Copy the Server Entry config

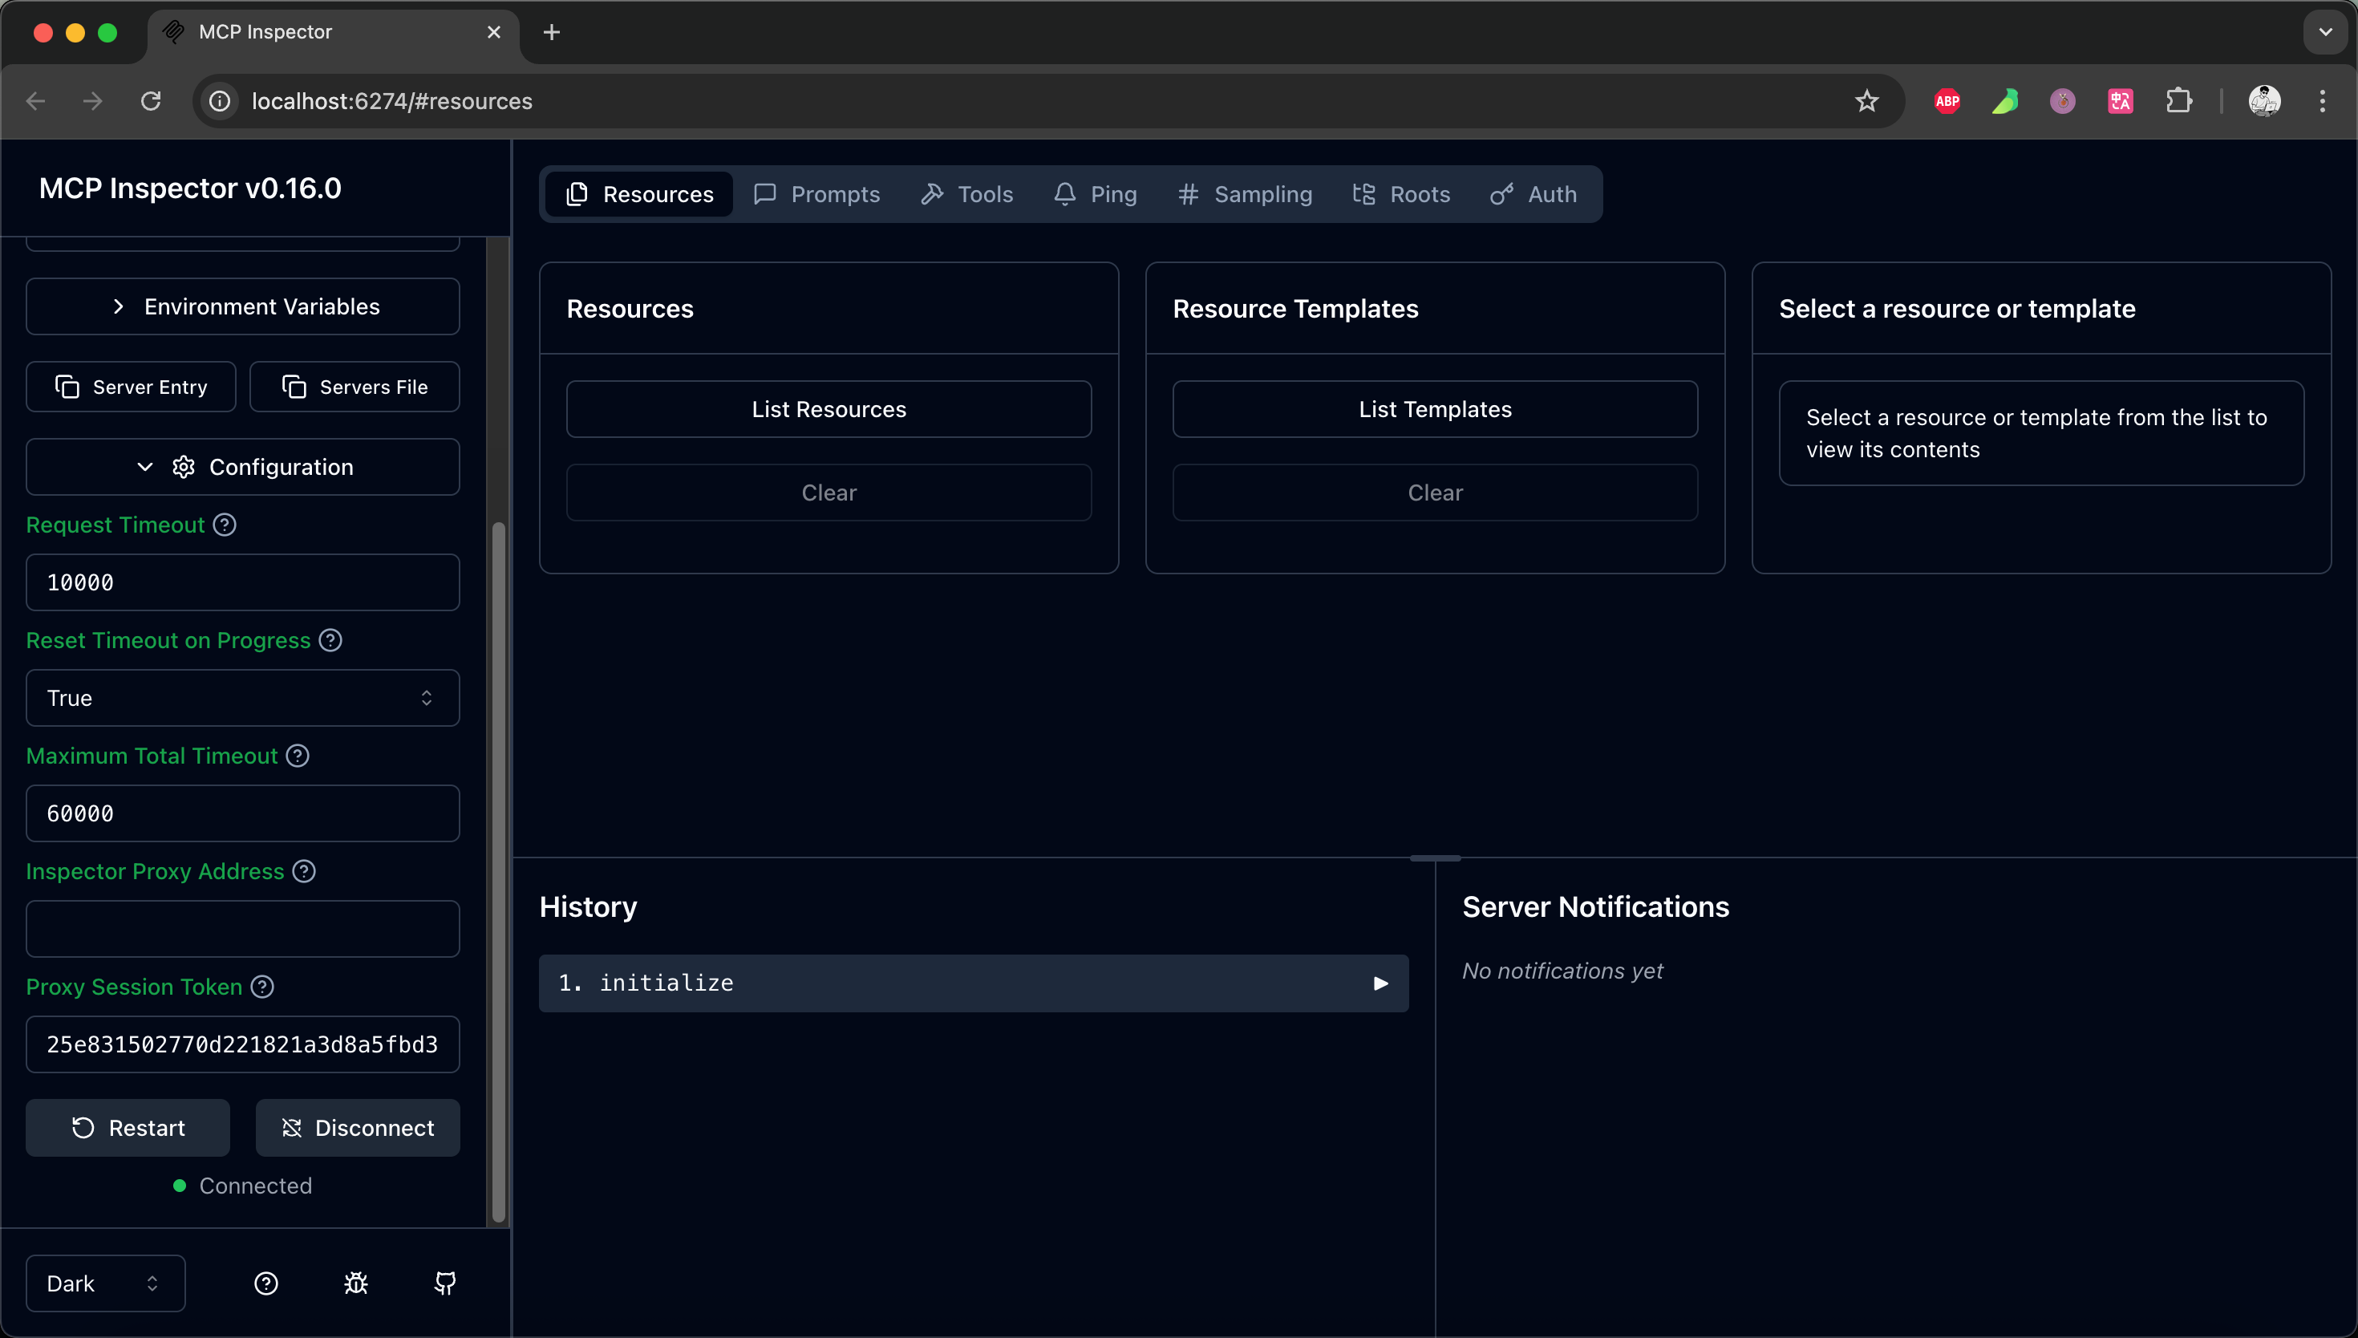tap(132, 387)
